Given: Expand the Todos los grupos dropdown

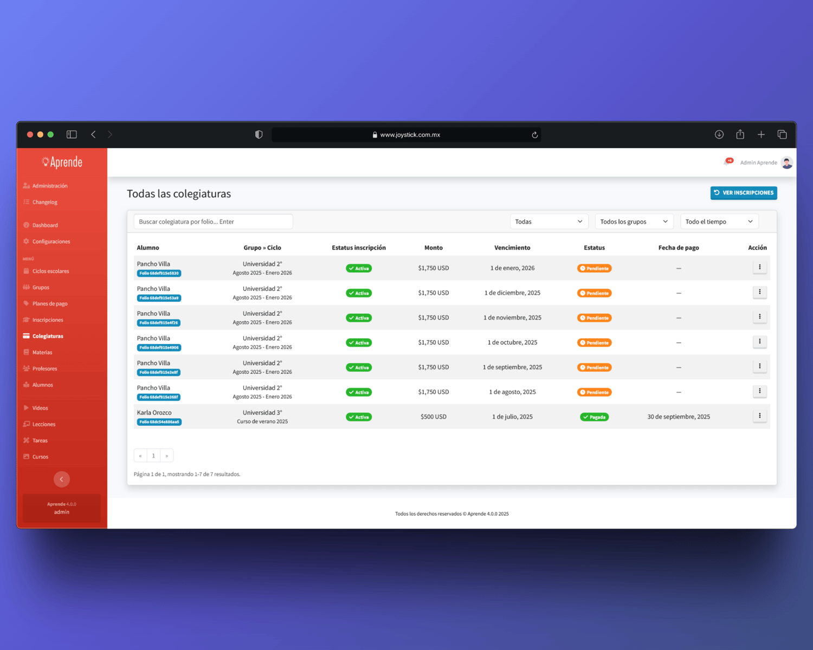Looking at the screenshot, I should [634, 222].
